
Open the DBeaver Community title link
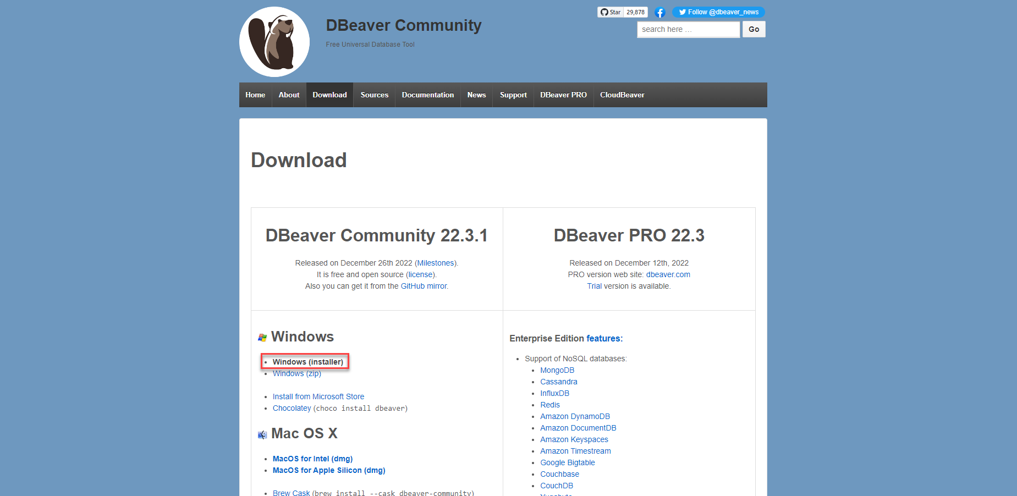pyautogui.click(x=404, y=25)
